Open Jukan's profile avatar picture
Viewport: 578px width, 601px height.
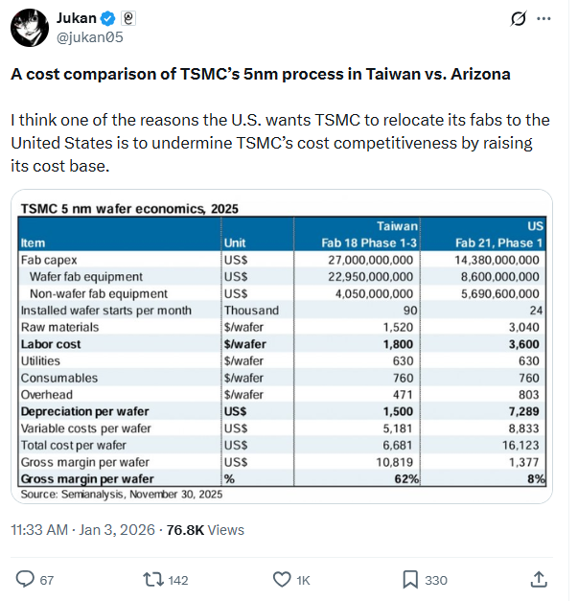pyautogui.click(x=31, y=27)
